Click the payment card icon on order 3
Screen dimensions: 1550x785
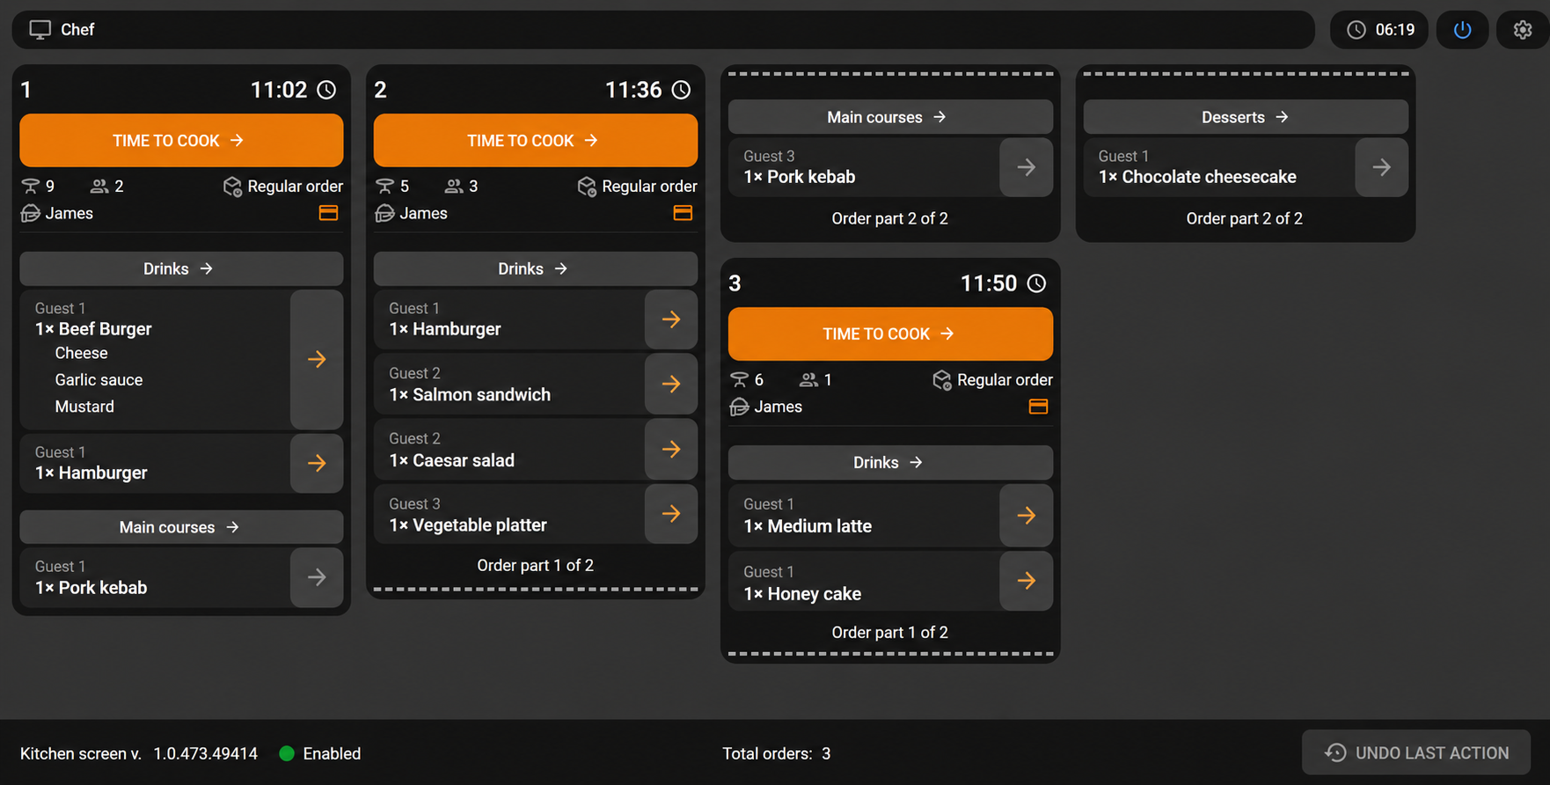1038,407
